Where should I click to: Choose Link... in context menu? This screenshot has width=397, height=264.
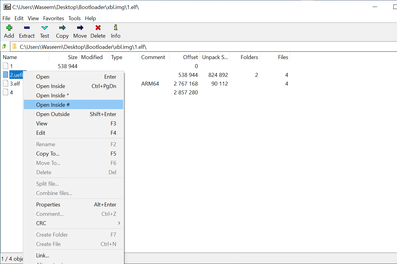click(x=73, y=256)
